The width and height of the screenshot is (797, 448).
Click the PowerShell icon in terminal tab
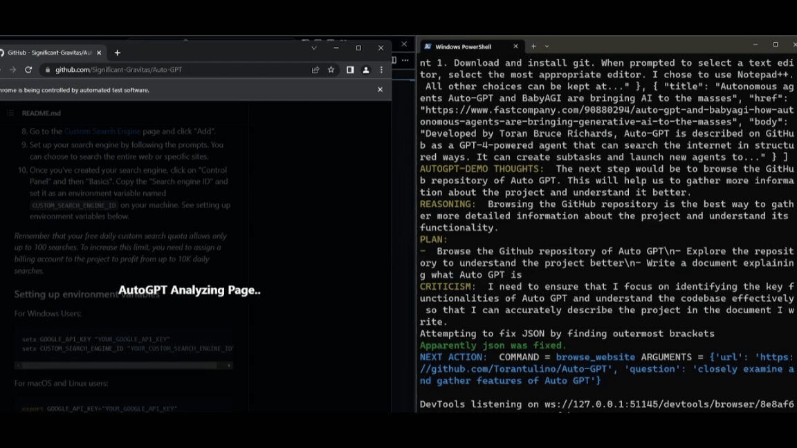point(428,46)
